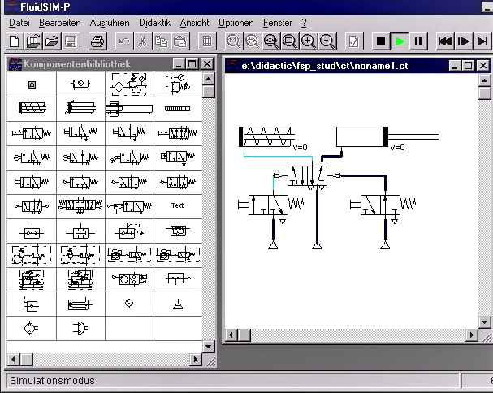The height and width of the screenshot is (393, 493).
Task: Select the Text component in the library
Action: coord(178,205)
